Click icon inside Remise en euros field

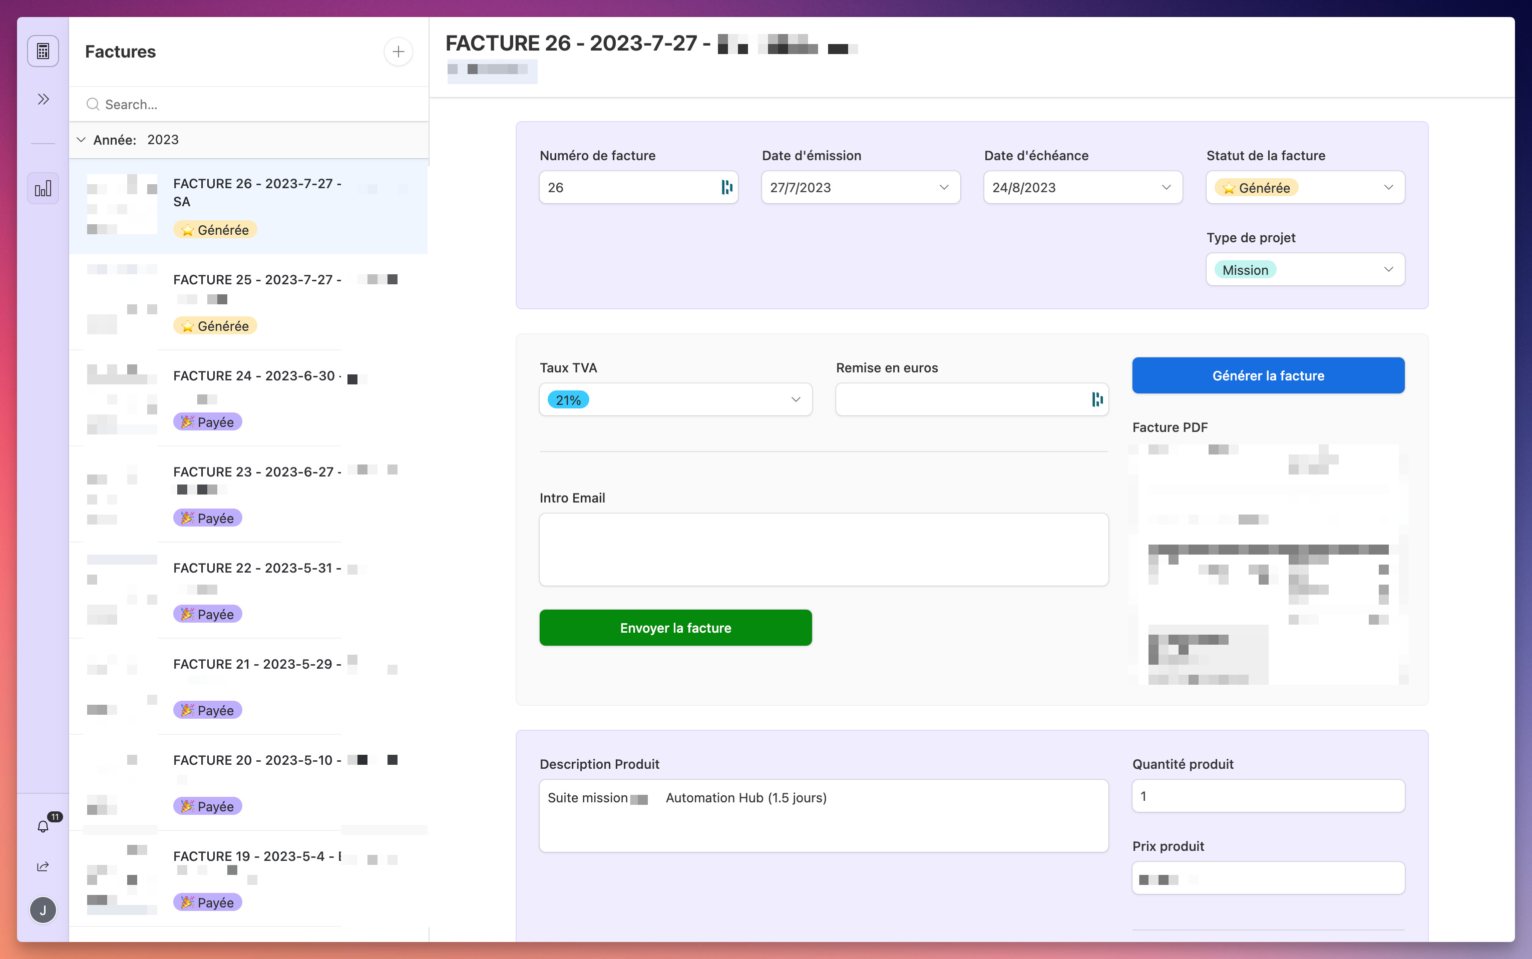point(1097,399)
